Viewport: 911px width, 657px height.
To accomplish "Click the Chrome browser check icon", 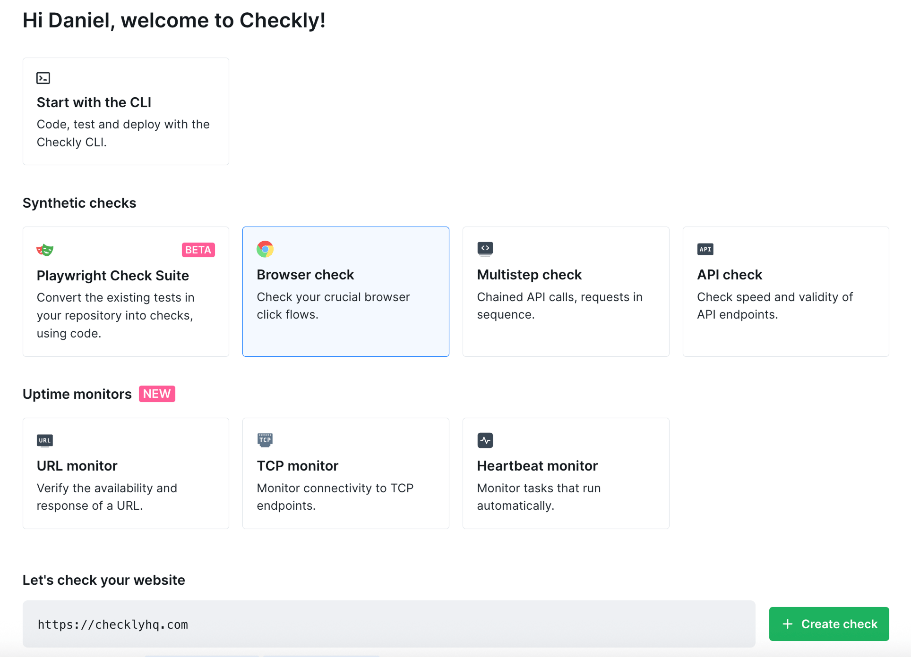I will click(x=265, y=249).
